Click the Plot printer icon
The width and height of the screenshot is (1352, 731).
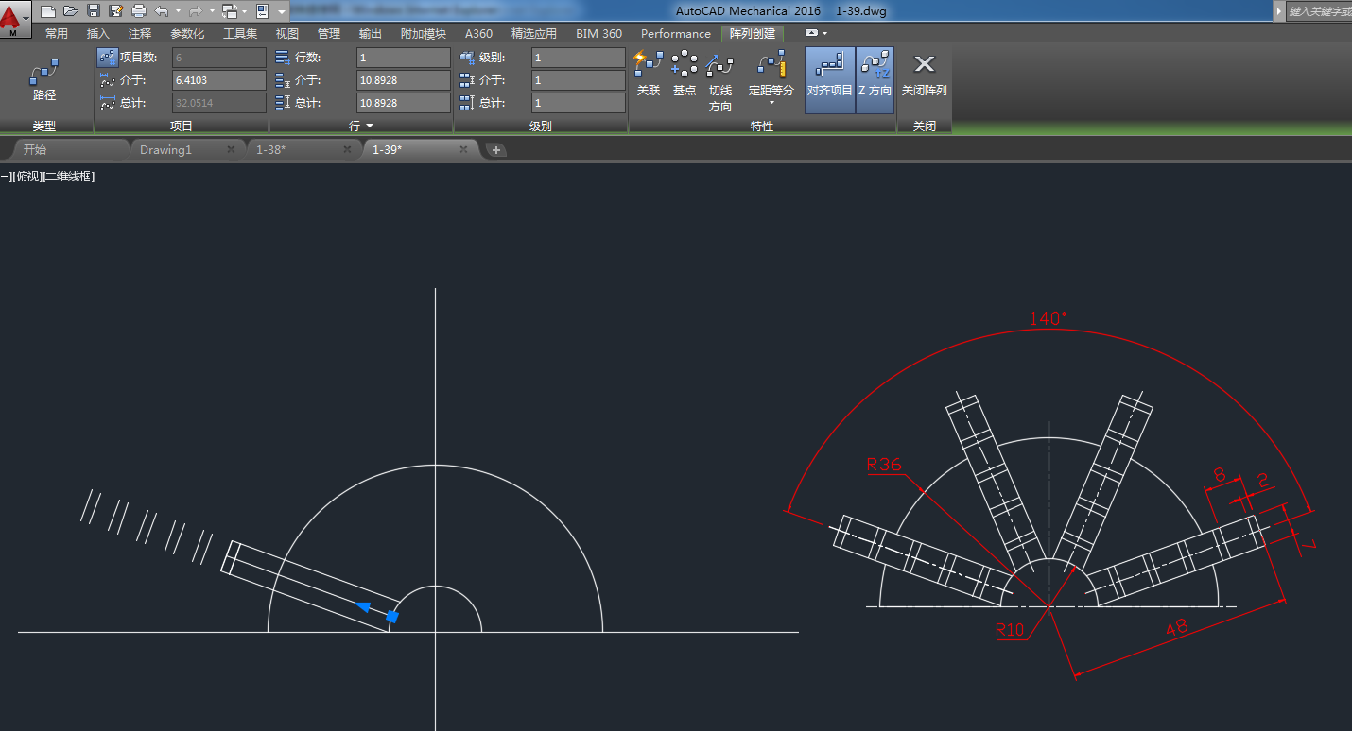tap(139, 10)
